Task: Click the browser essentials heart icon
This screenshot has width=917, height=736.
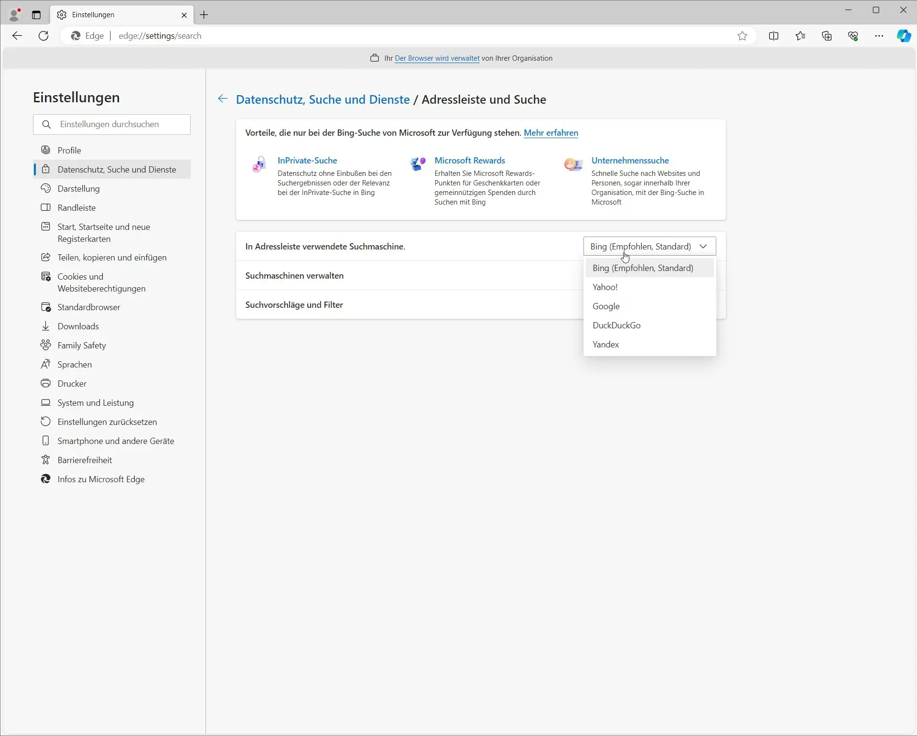Action: pos(853,36)
